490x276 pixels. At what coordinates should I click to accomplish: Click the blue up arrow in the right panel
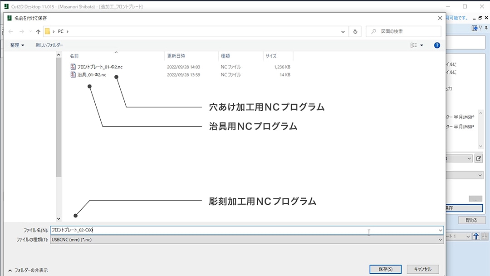tap(476, 236)
